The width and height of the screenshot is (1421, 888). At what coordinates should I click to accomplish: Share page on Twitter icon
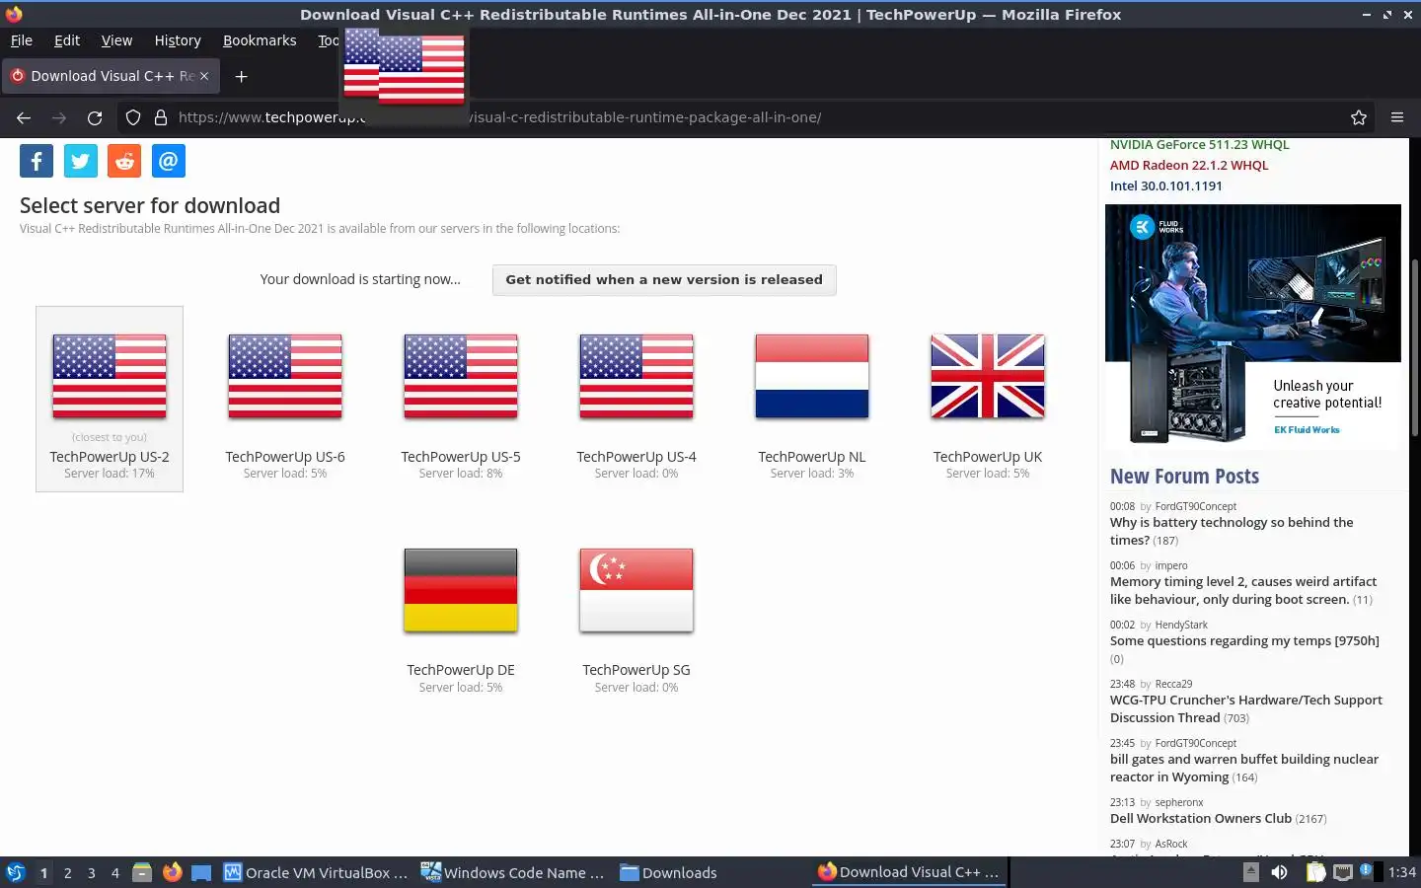(81, 161)
